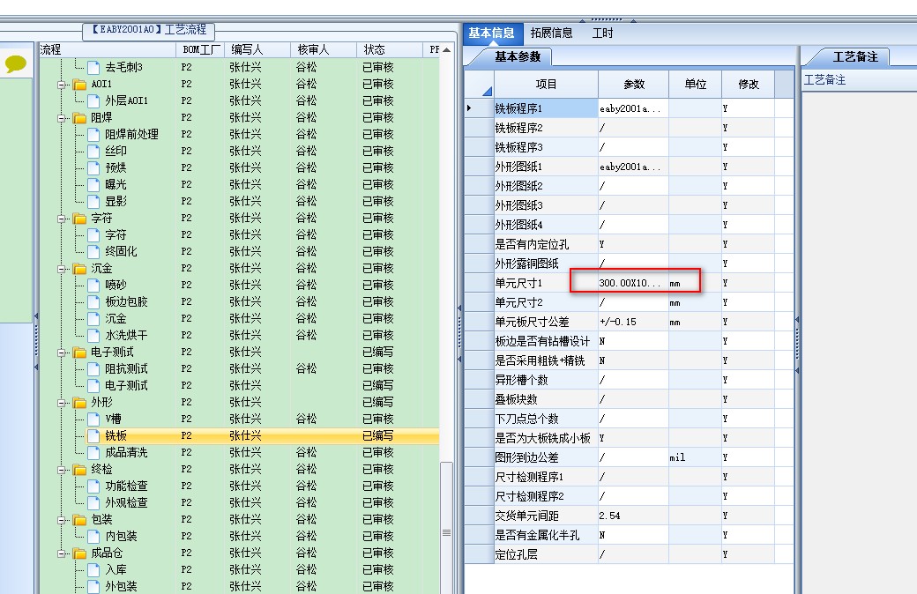Sort by the 状态 column header
The image size is (917, 594).
point(390,49)
